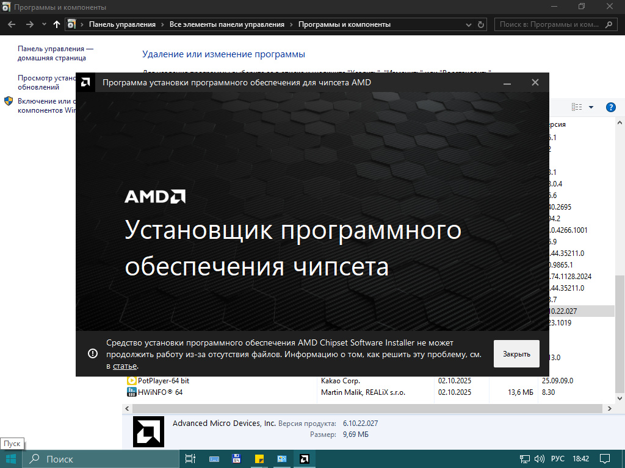
Task: Close the AMD installer with the X button
Action: [x=535, y=82]
